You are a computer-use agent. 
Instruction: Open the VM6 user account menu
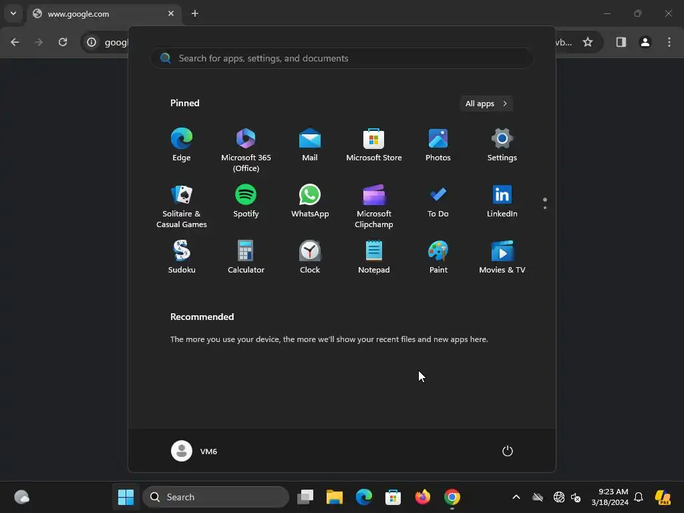coord(194,451)
